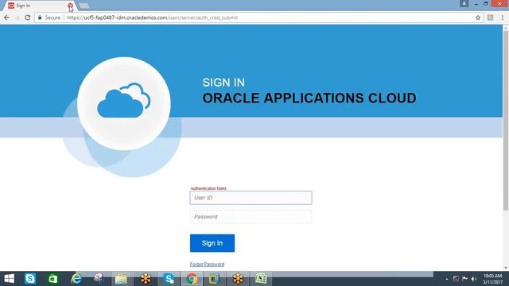Close the Sign In tab
The image size is (509, 286).
point(70,6)
